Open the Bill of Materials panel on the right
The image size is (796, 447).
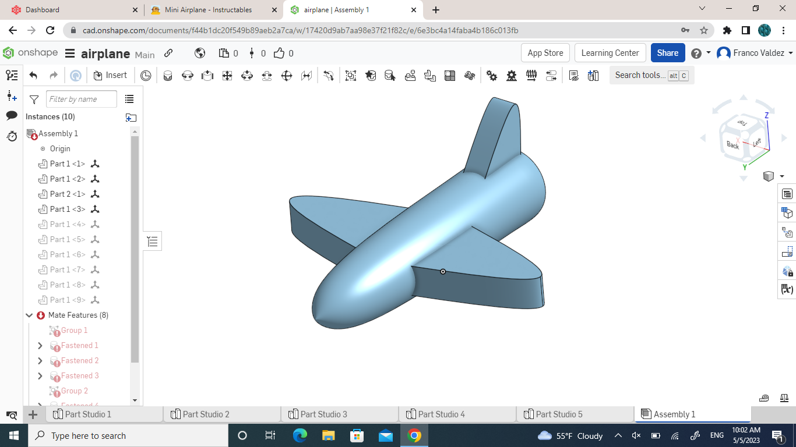tap(786, 193)
